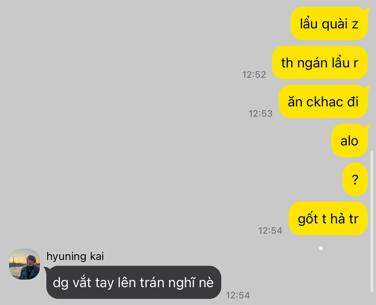Image resolution: width=376 pixels, height=305 pixels.
Task: Select the 'ăn ckhac đi' message bubble
Action: pyautogui.click(x=323, y=102)
